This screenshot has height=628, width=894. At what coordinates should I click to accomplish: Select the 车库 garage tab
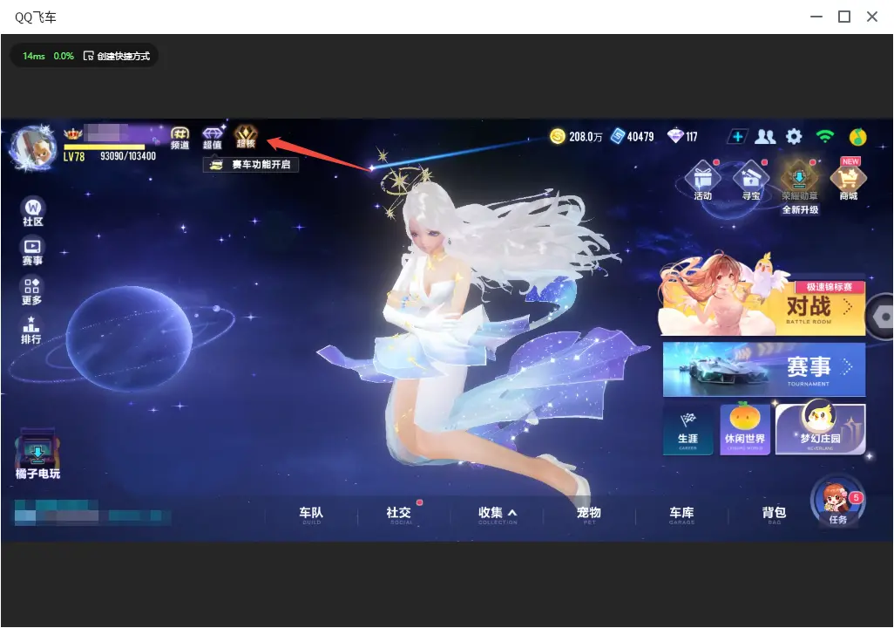coord(682,515)
